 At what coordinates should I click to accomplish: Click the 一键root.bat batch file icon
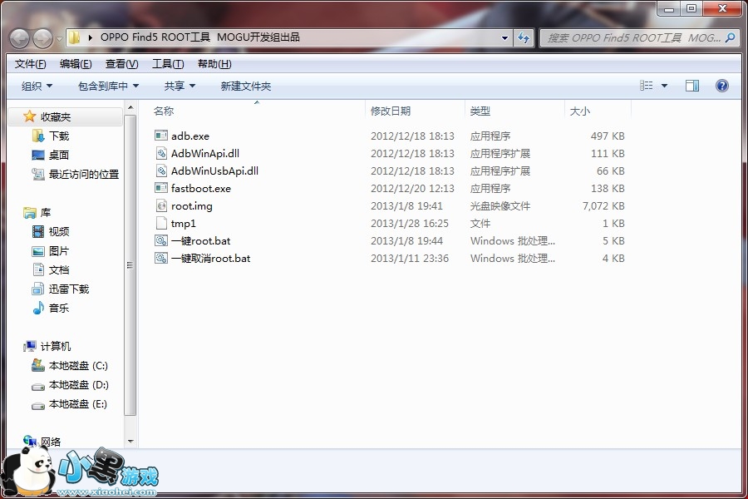[161, 240]
